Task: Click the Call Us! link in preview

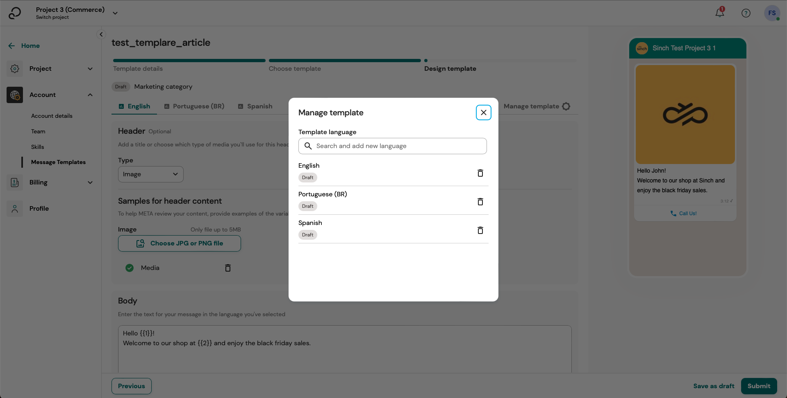Action: [683, 213]
